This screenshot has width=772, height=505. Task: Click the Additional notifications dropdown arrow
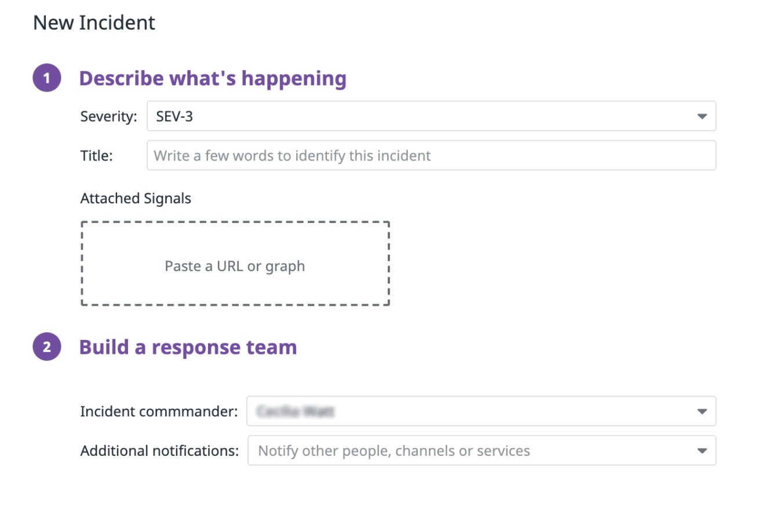pos(702,451)
